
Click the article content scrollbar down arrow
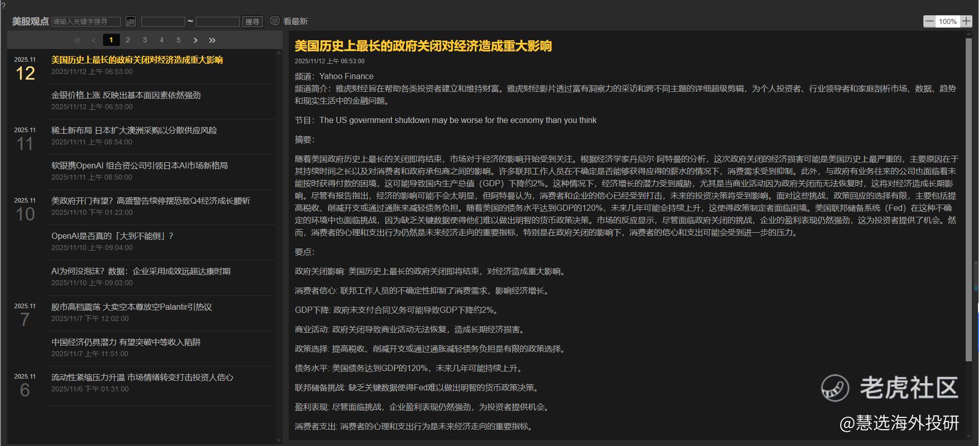pyautogui.click(x=969, y=437)
